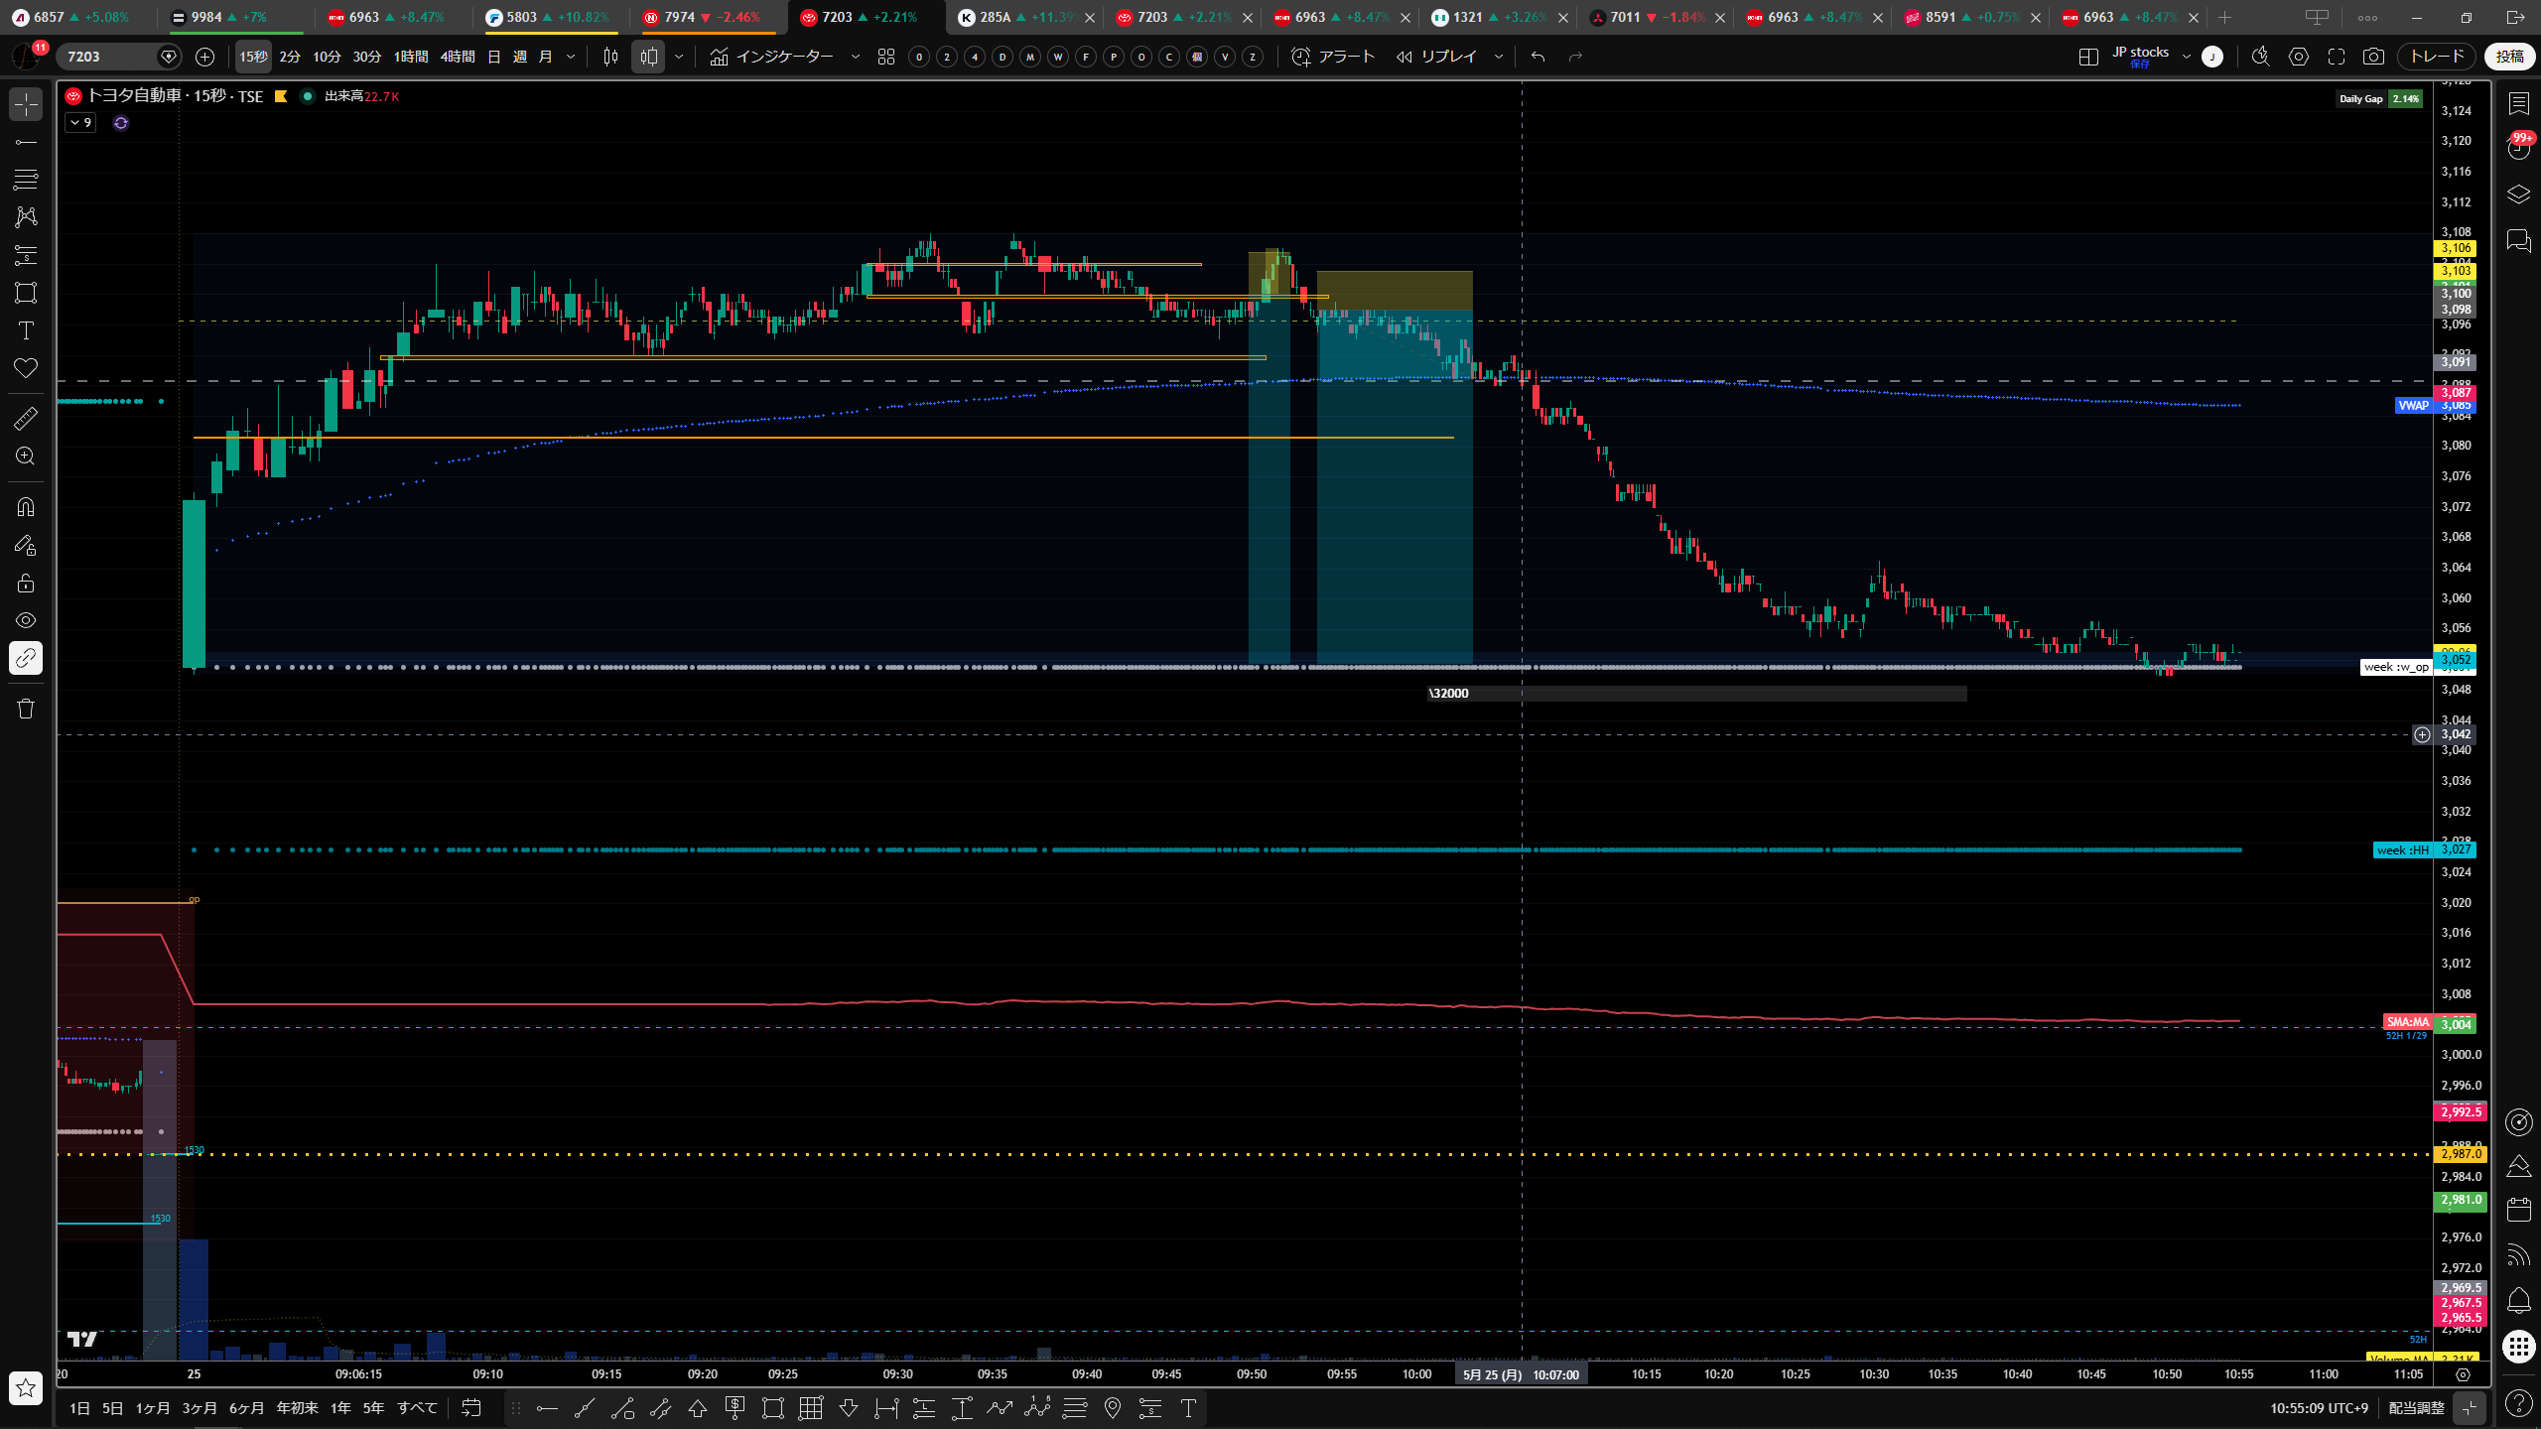Image resolution: width=2541 pixels, height=1429 pixels.
Task: Open the alerts clock panel with 99+ badge
Action: pyautogui.click(x=2518, y=149)
